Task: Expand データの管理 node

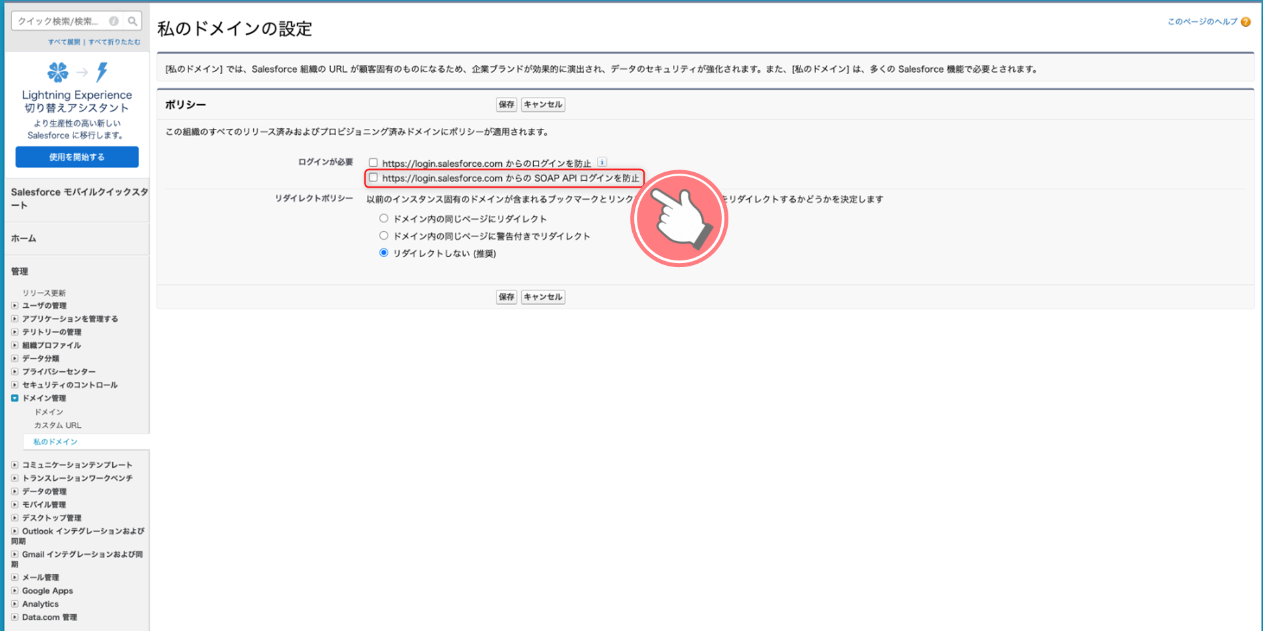Action: 15,491
